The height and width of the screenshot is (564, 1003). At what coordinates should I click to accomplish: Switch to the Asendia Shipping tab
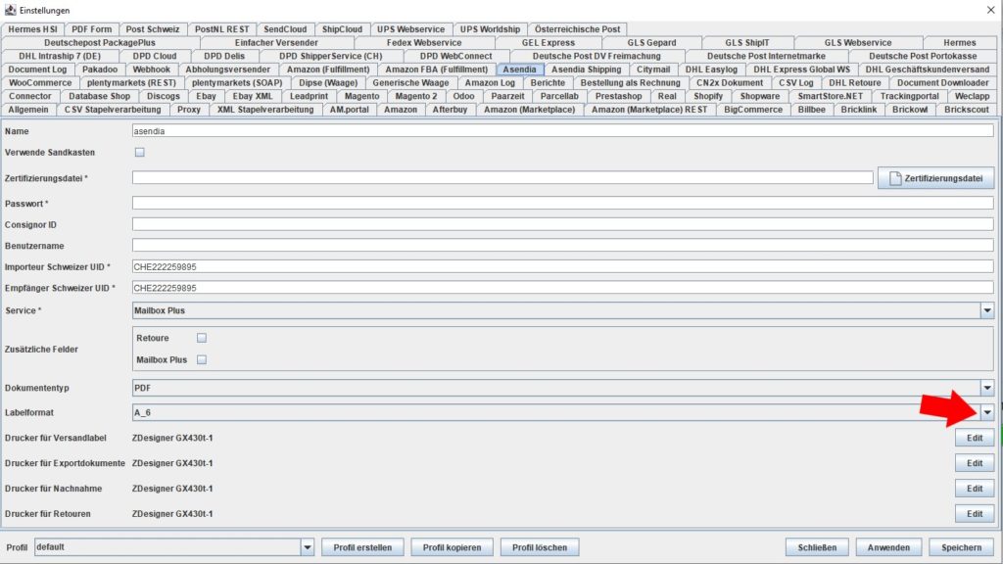pos(586,70)
